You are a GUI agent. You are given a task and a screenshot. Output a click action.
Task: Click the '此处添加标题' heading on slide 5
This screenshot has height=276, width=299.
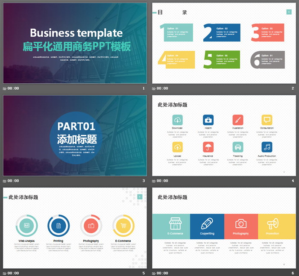pyautogui.click(x=23, y=197)
